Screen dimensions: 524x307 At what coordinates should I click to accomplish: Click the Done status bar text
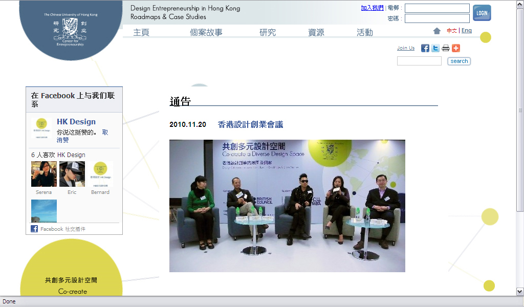pyautogui.click(x=9, y=301)
